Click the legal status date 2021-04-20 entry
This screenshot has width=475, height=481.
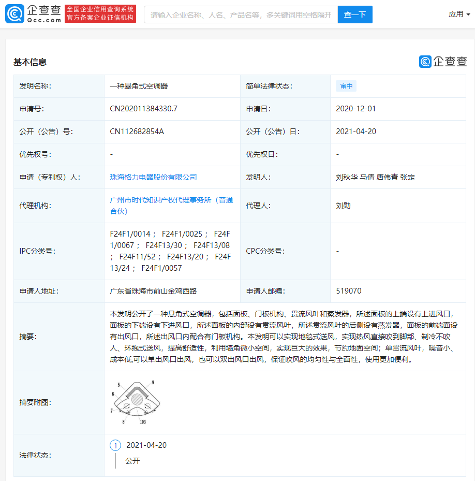[146, 445]
